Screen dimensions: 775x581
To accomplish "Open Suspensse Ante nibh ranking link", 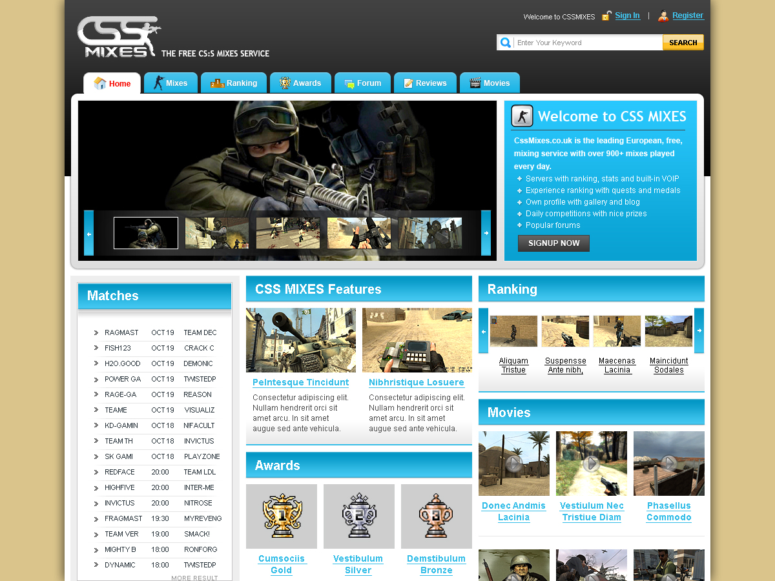I will click(566, 365).
